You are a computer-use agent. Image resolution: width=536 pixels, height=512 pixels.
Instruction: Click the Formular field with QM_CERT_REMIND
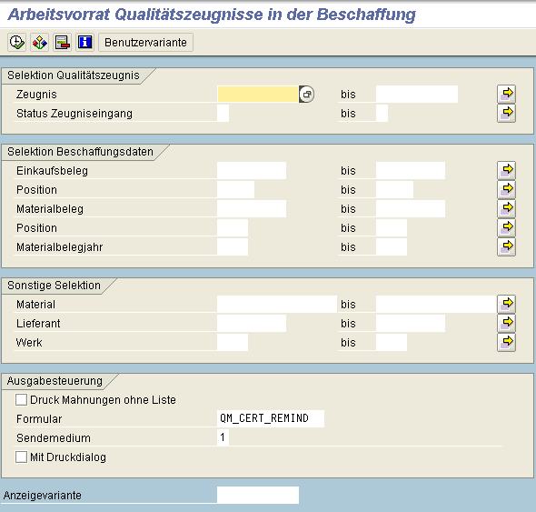tap(271, 418)
